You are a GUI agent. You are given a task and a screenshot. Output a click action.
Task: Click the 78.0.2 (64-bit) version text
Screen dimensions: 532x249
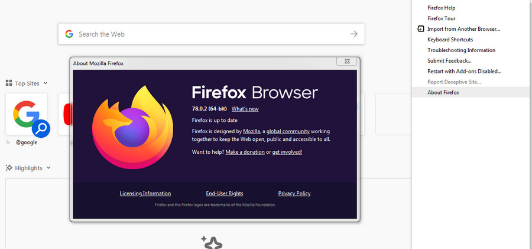tap(209, 109)
